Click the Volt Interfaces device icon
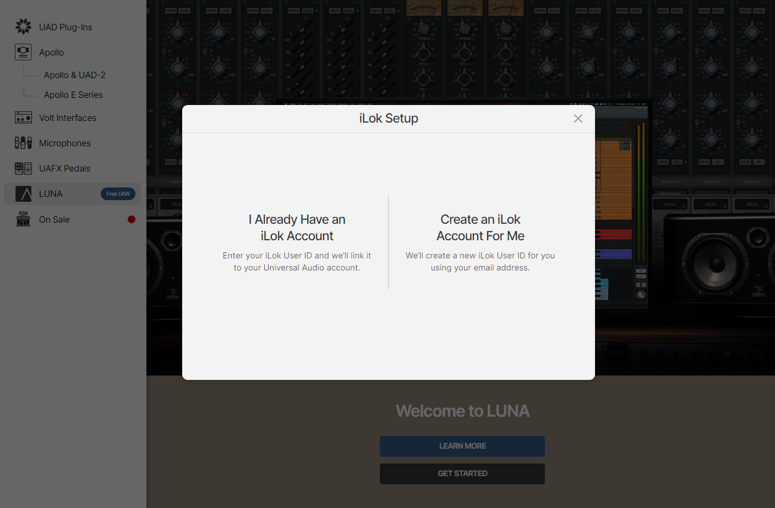 [x=23, y=118]
